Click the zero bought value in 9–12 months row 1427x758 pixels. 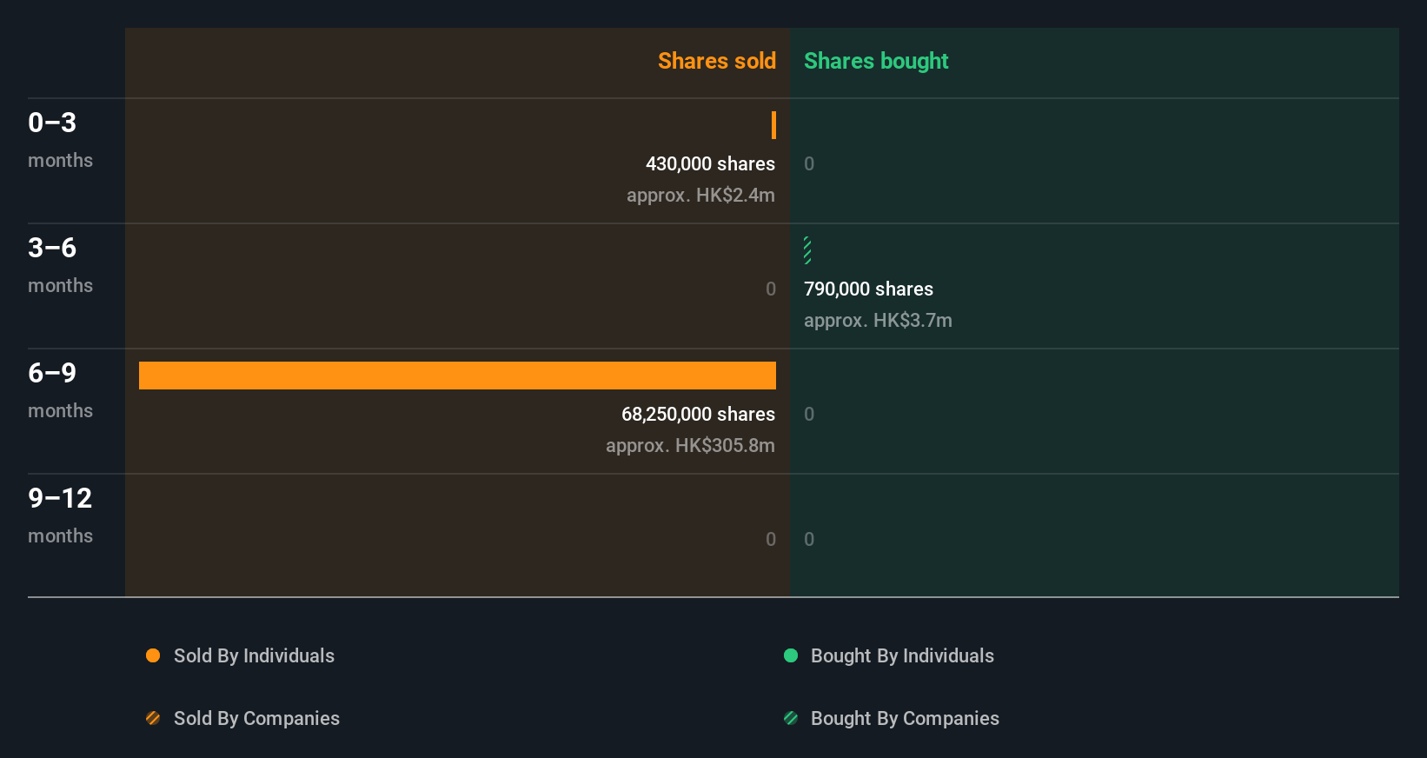coord(809,539)
